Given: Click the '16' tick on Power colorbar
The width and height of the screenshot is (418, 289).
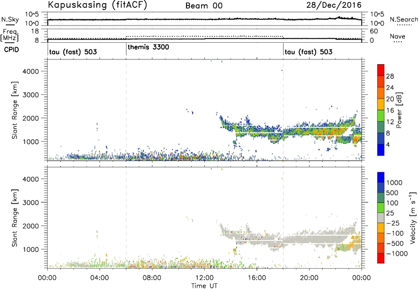Looking at the screenshot, I should [390, 111].
